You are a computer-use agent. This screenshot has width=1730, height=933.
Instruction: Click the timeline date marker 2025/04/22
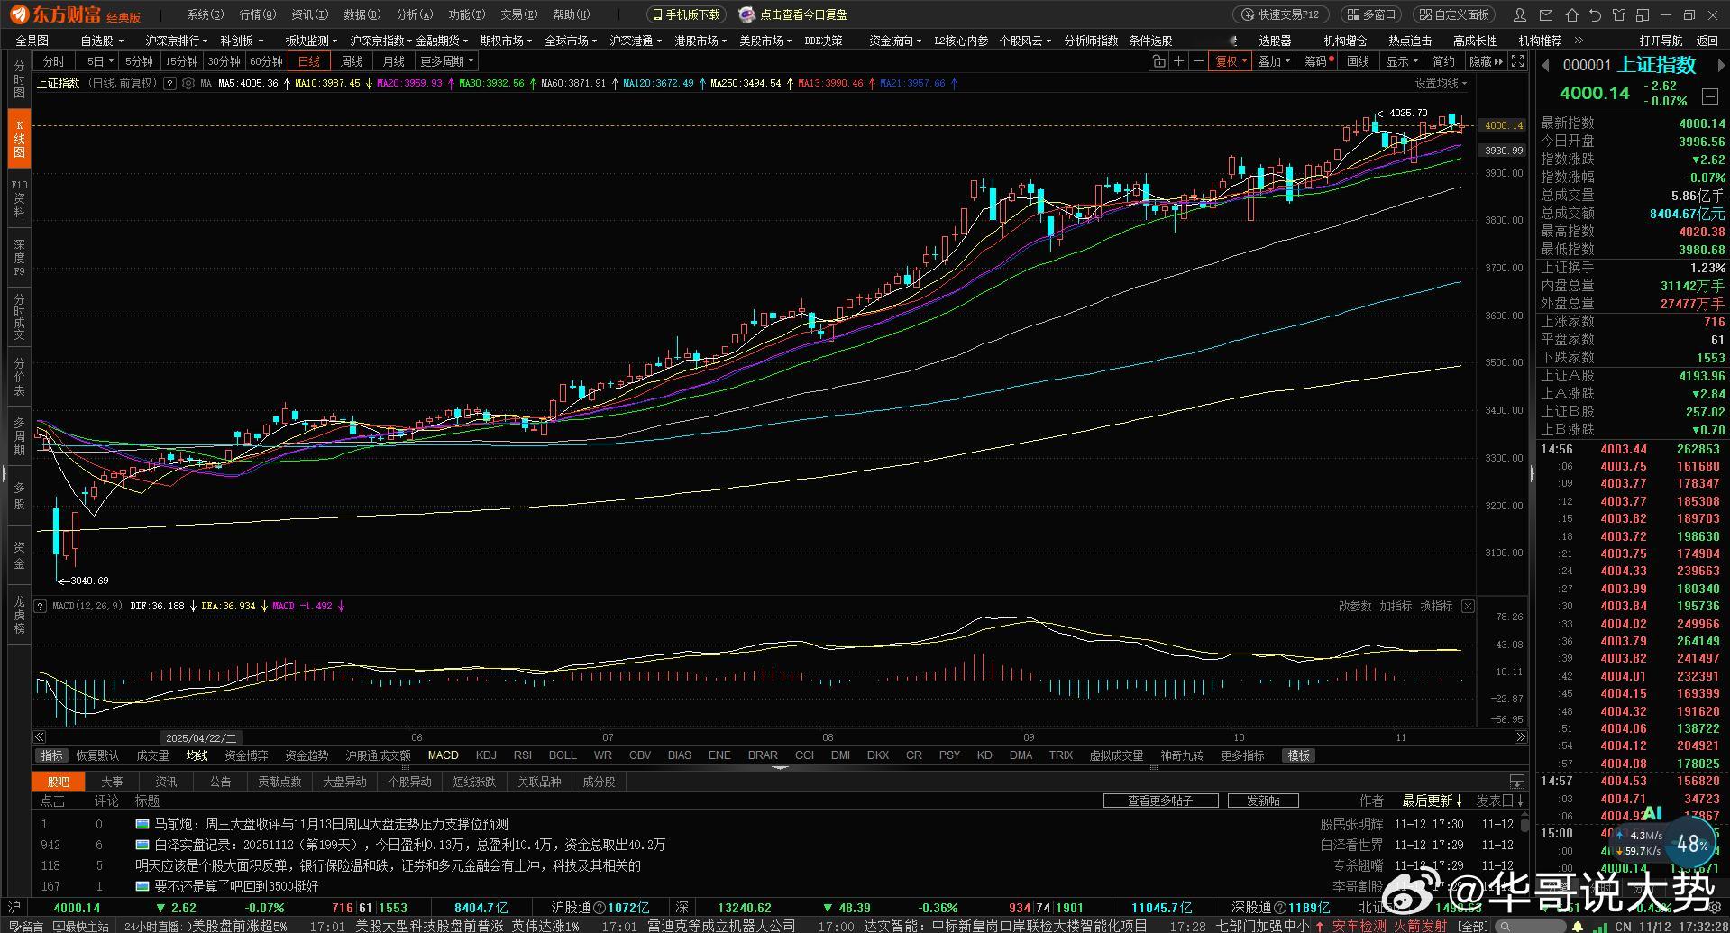(x=201, y=737)
